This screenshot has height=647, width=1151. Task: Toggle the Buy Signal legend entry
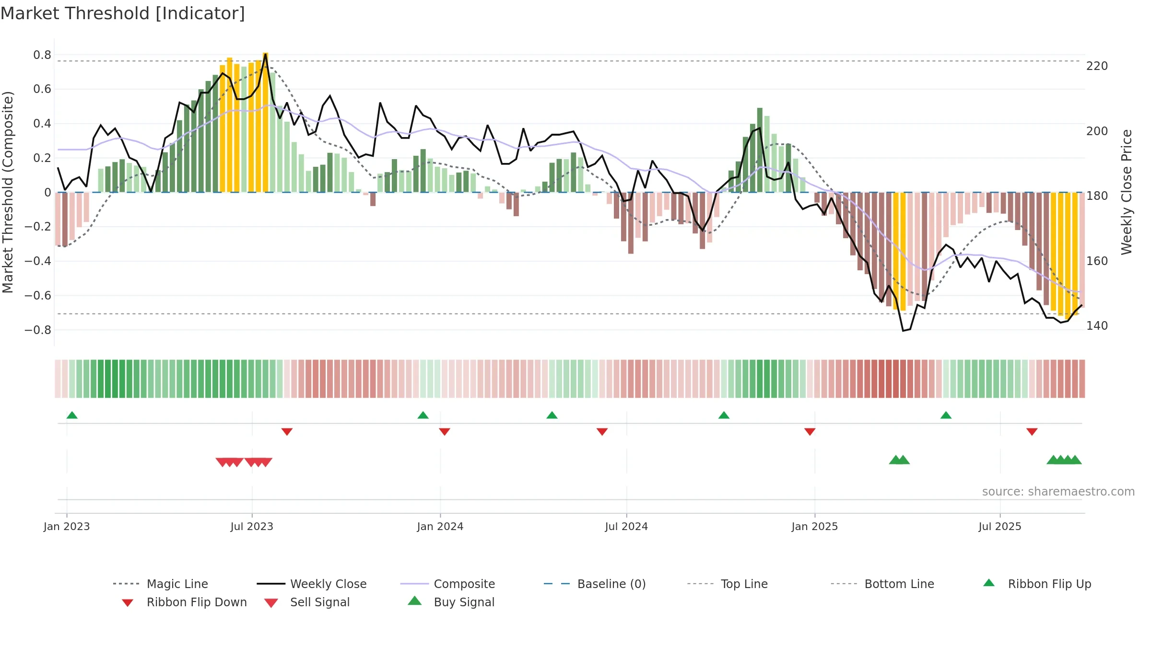point(451,602)
